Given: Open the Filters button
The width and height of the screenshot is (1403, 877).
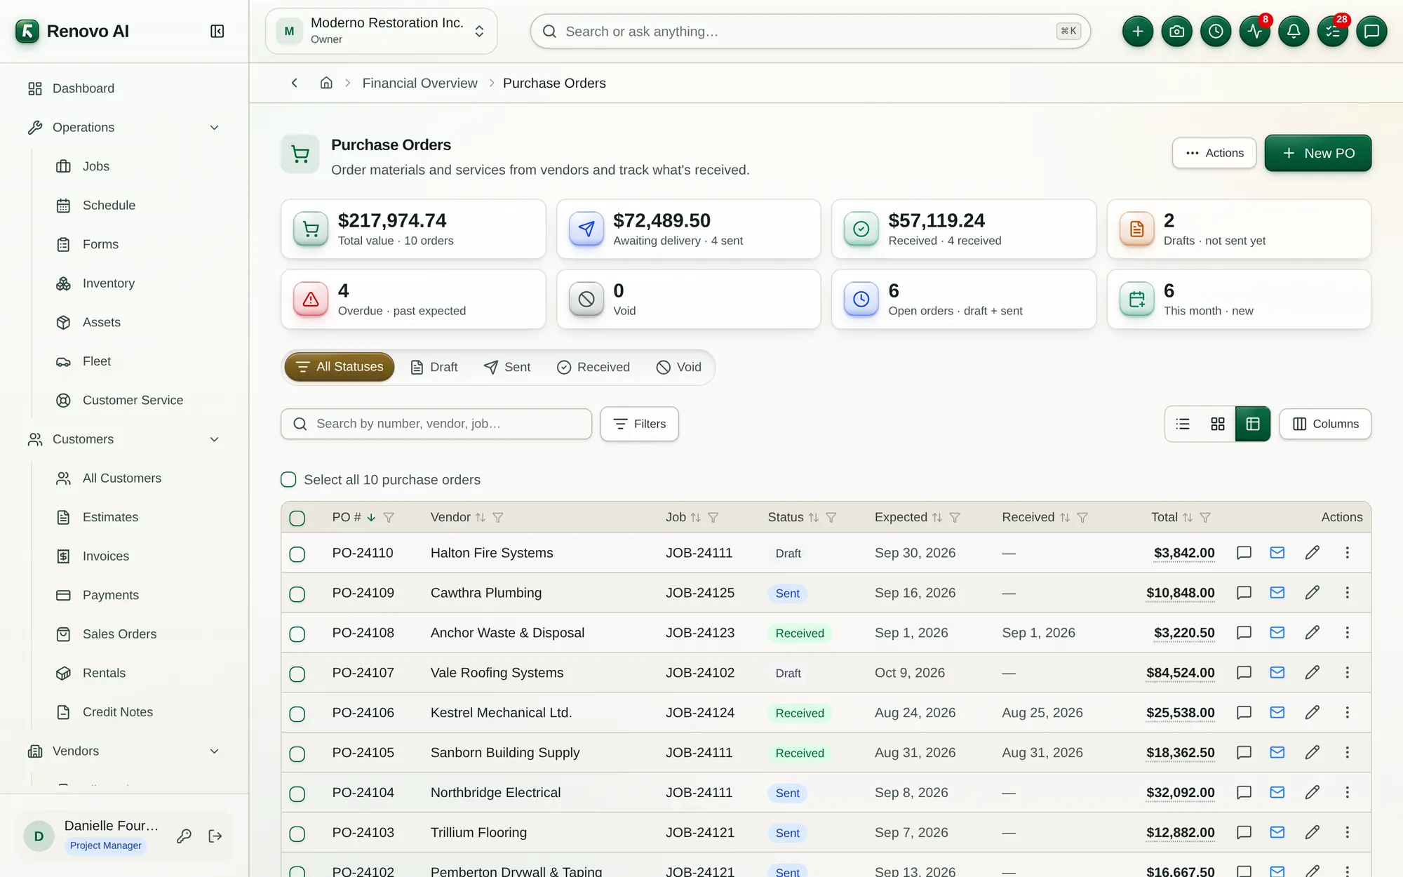Looking at the screenshot, I should coord(639,424).
